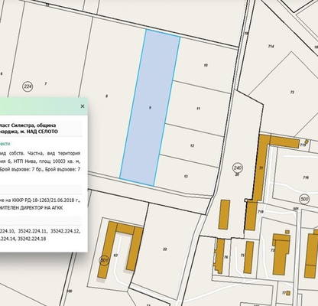The image size is (318, 306).
Task: Click the НАД СЕЛОТО address text
Action: 43,132
